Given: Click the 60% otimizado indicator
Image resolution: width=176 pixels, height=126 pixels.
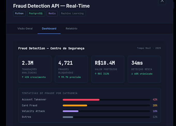Looking at the screenshot, I should pos(142,74).
